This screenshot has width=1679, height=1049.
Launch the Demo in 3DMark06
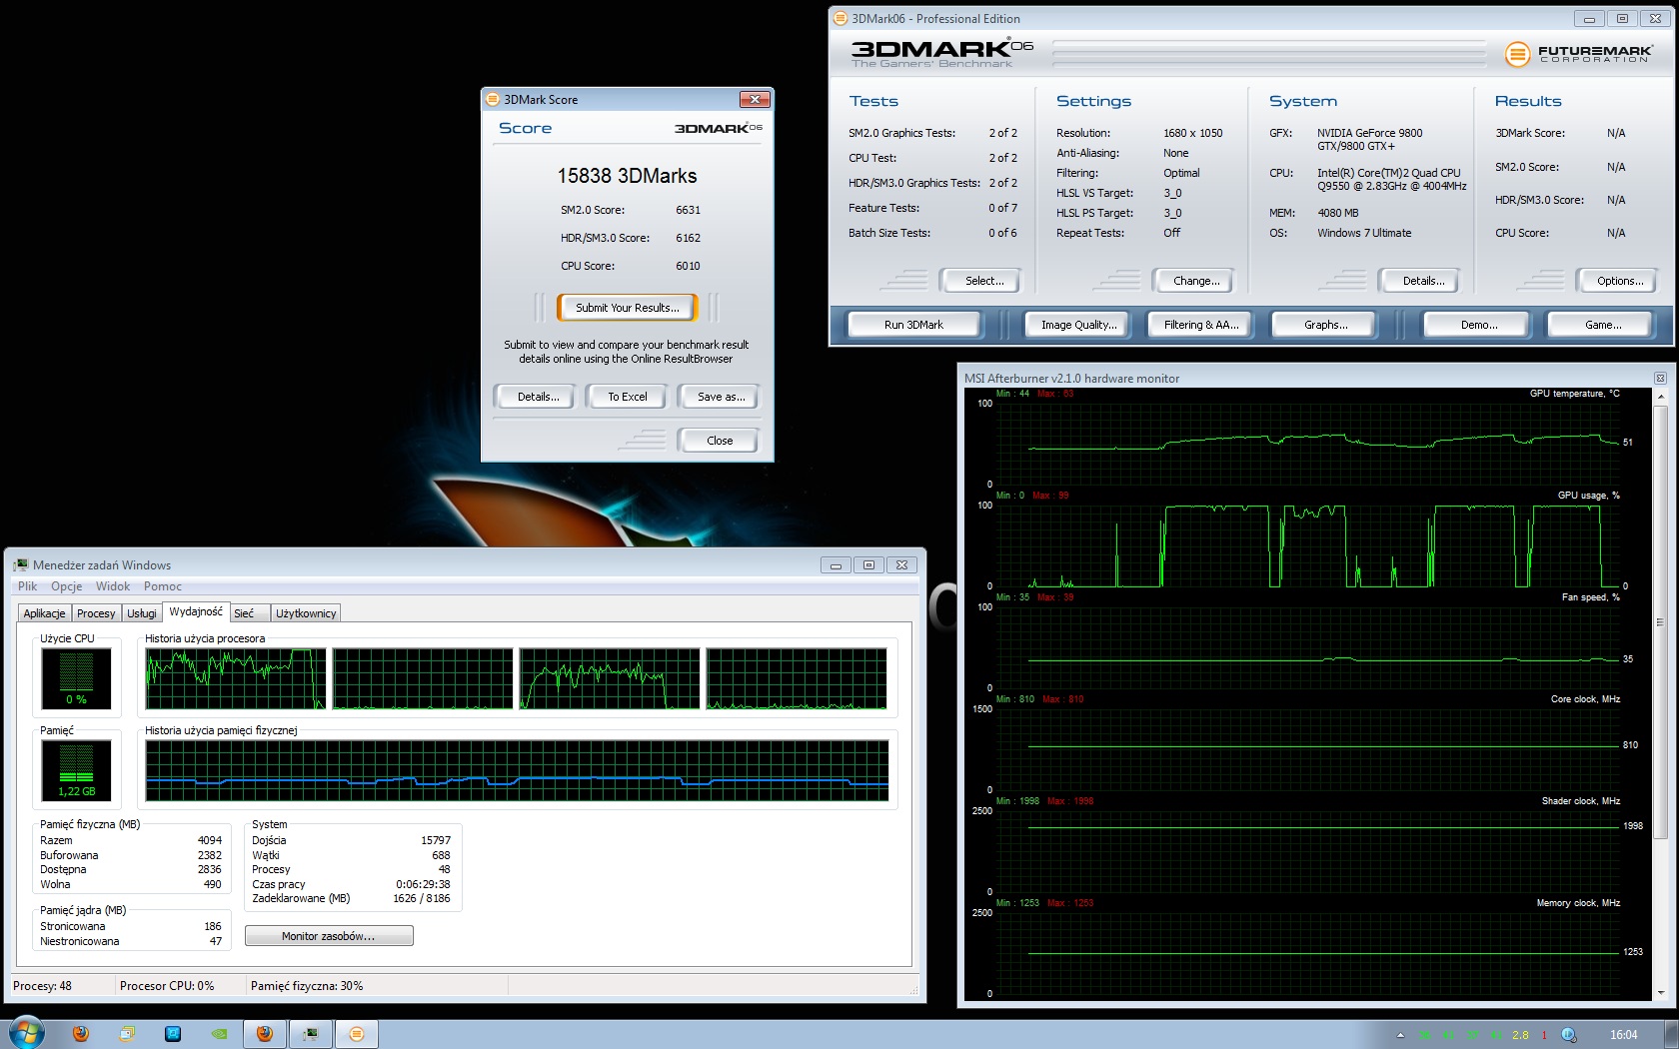pos(1478,325)
